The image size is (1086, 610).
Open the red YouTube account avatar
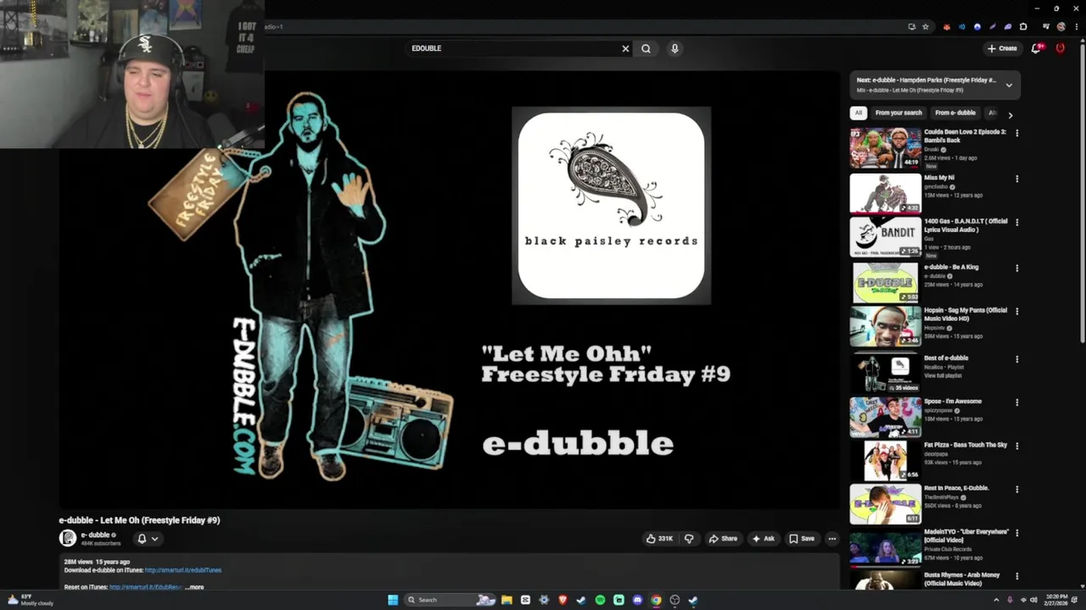1060,48
